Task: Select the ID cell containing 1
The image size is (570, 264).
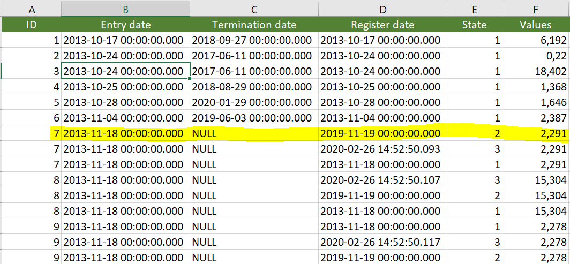Action: pyautogui.click(x=32, y=40)
